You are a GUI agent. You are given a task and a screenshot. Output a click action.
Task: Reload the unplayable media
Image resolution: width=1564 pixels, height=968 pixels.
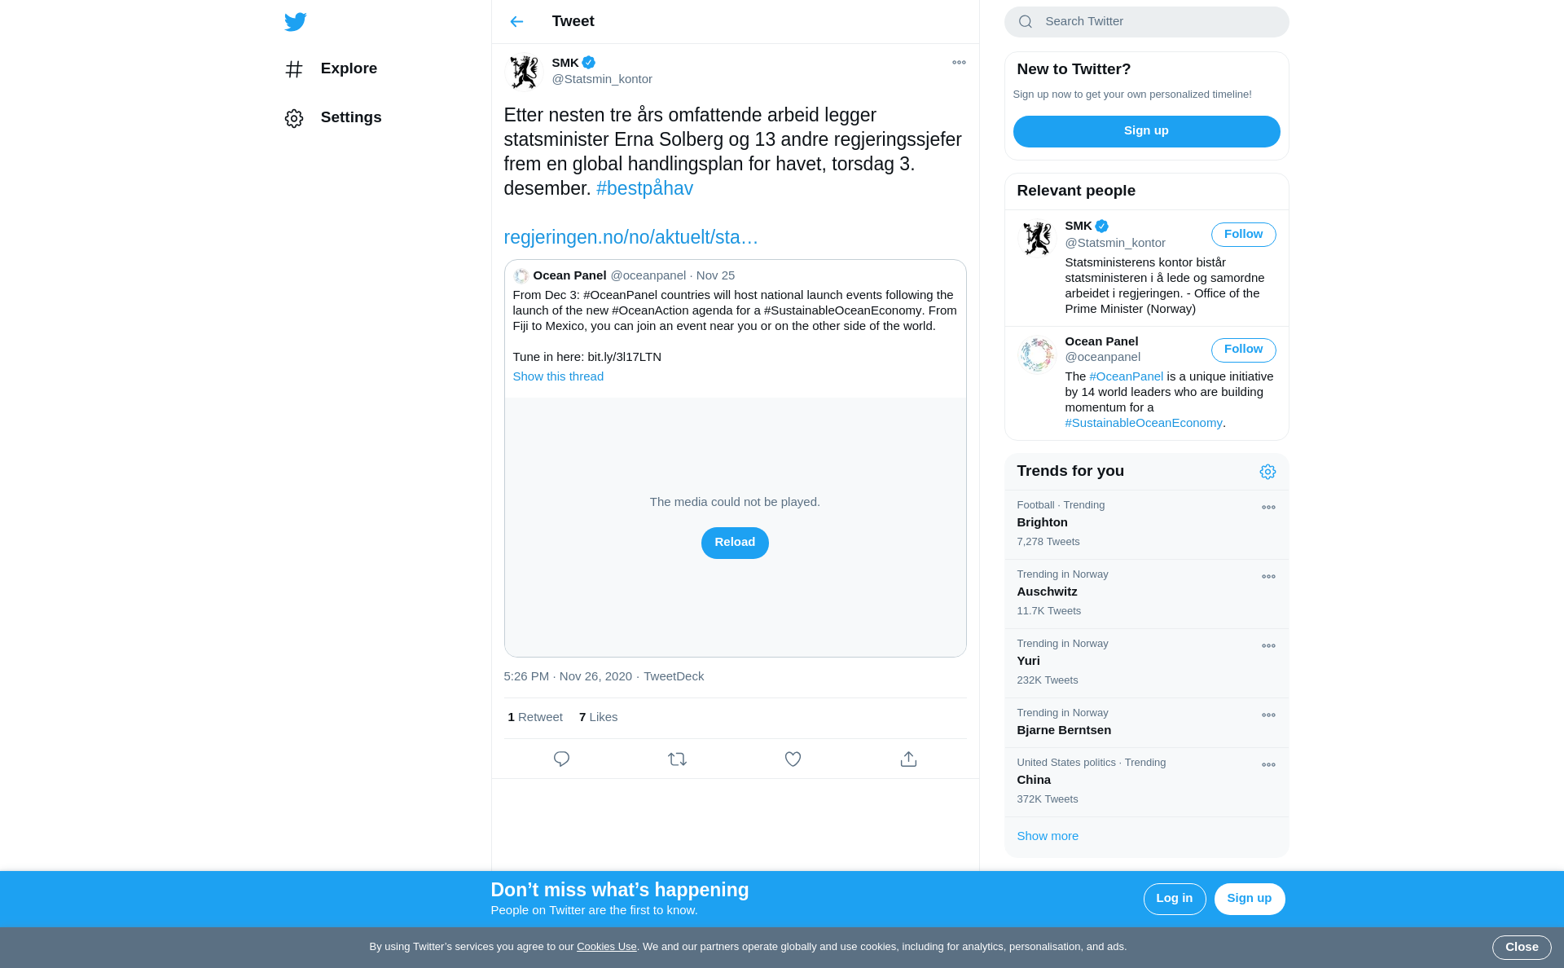click(x=735, y=543)
